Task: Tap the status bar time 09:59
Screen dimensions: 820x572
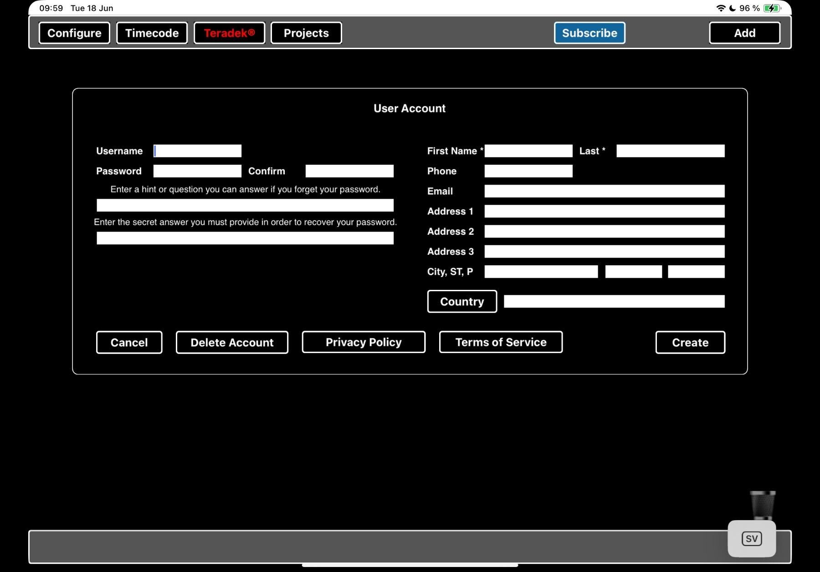Action: (51, 8)
